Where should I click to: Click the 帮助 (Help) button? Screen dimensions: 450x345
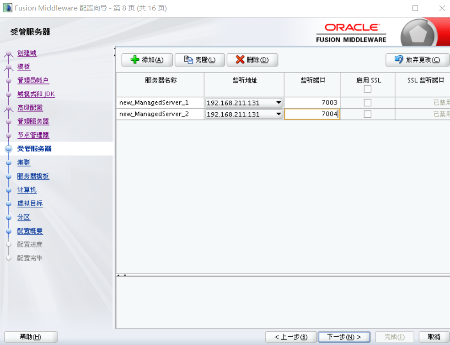point(30,337)
